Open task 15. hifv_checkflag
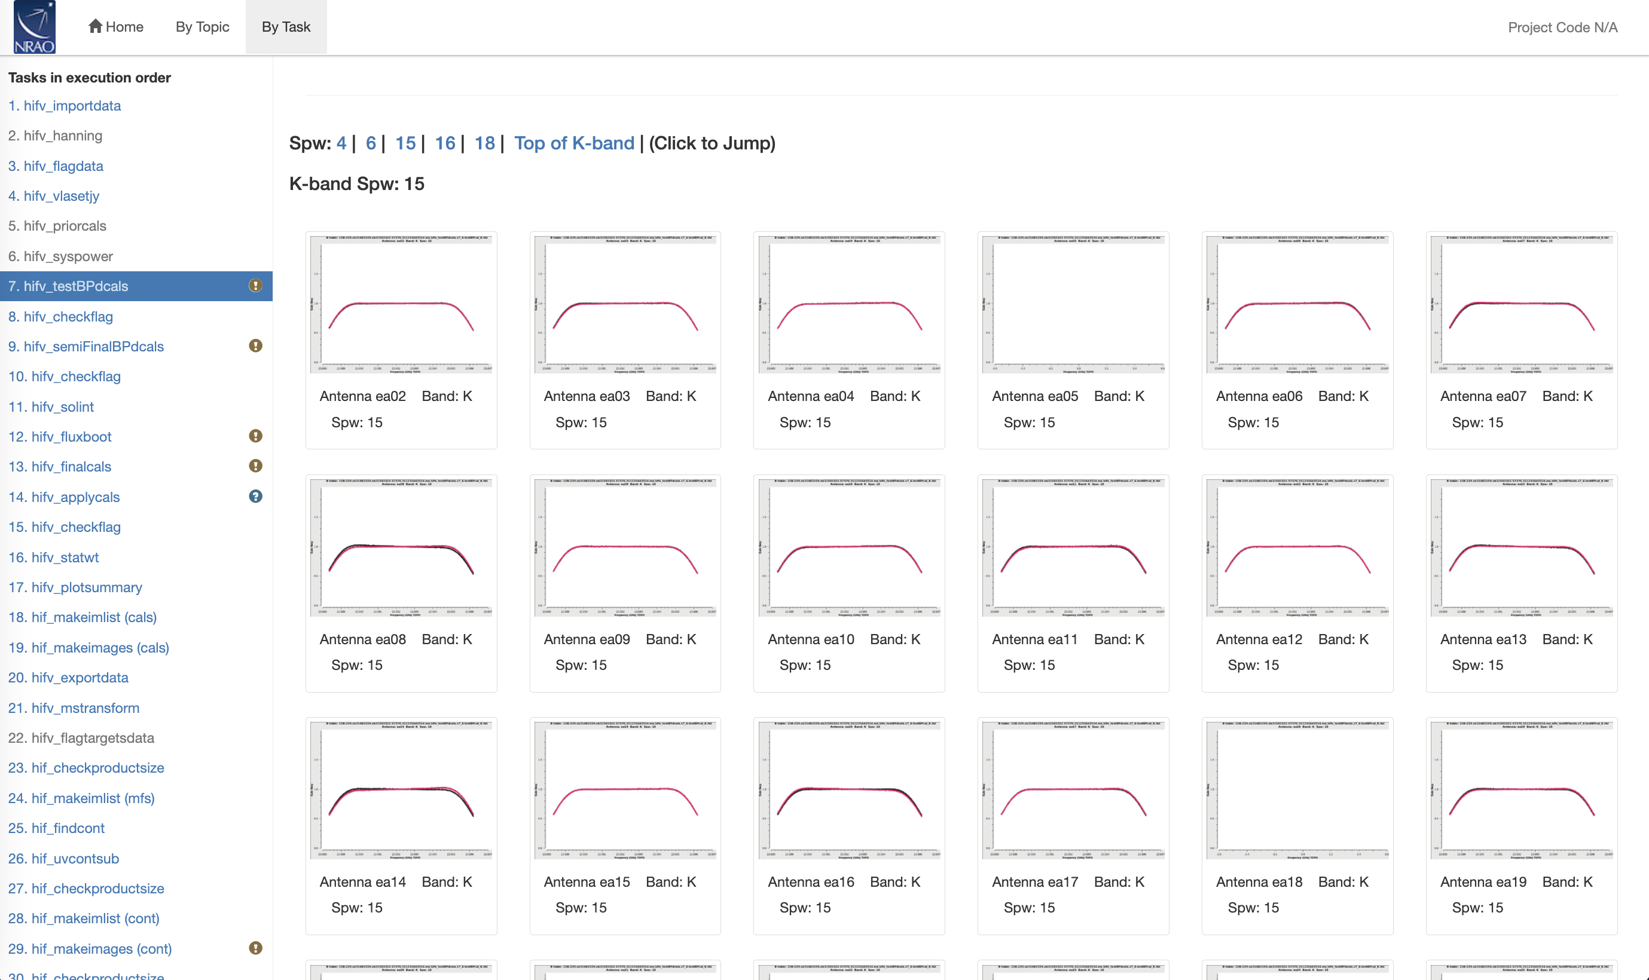This screenshot has width=1649, height=980. click(64, 527)
